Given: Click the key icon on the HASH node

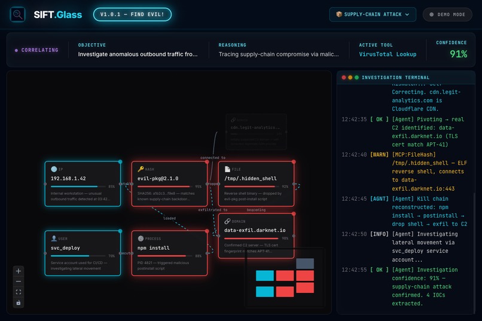Looking at the screenshot, I should tap(141, 169).
